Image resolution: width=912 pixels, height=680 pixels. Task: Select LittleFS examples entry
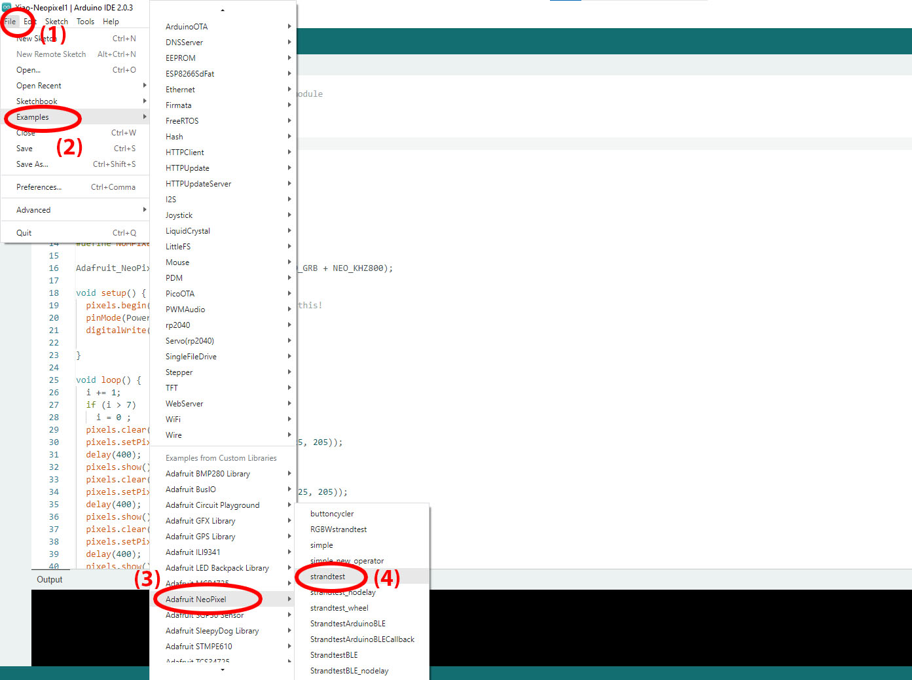pos(223,247)
